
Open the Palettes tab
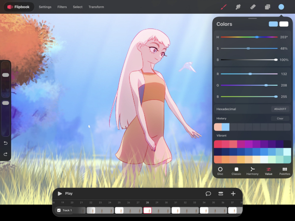pyautogui.click(x=285, y=171)
